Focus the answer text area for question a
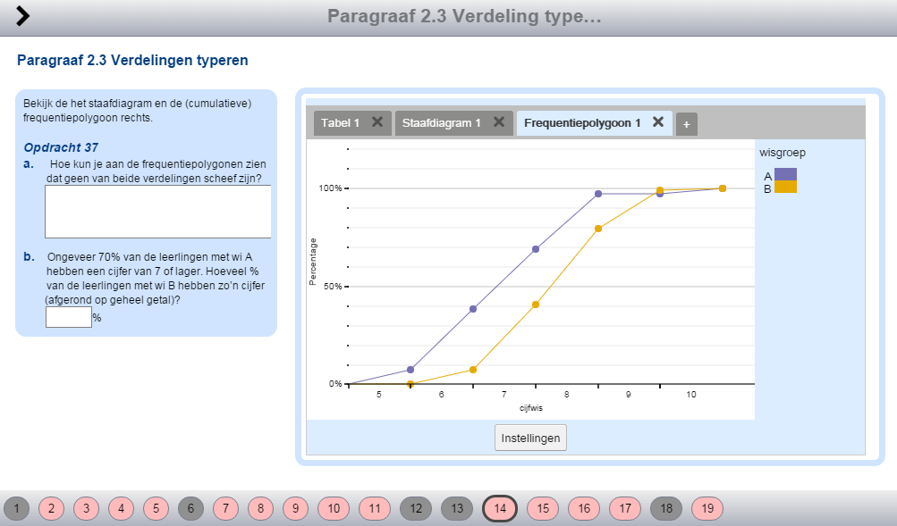The width and height of the screenshot is (897, 526). pyautogui.click(x=157, y=212)
